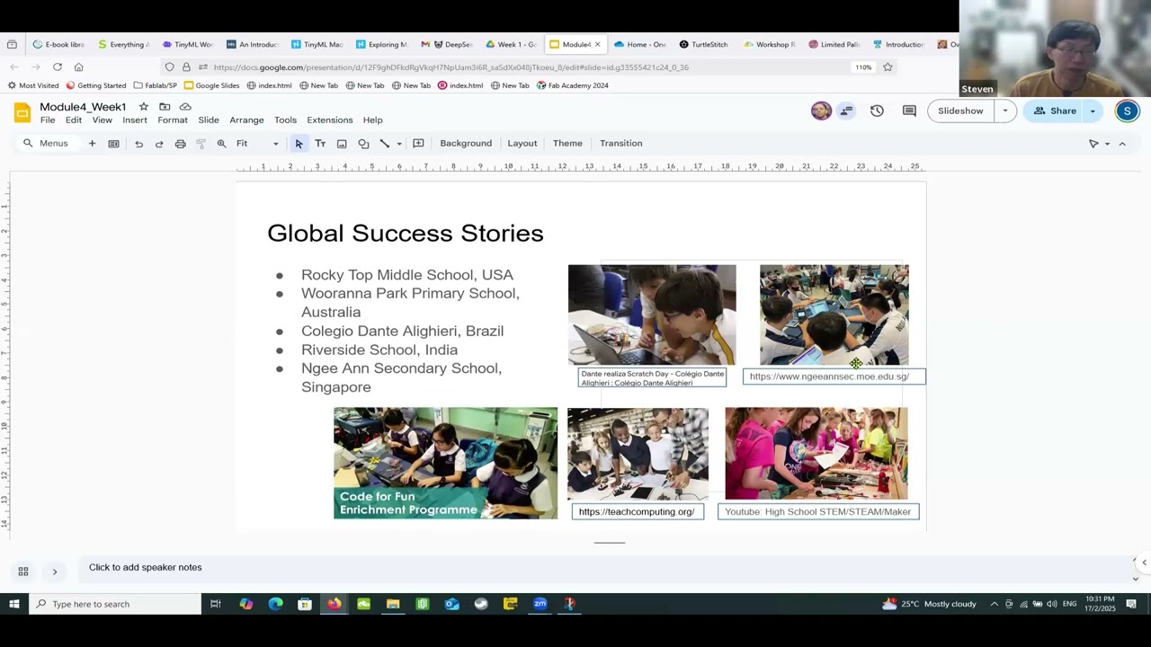Undo using the toolbar undo arrow
The width and height of the screenshot is (1151, 647).
[138, 144]
